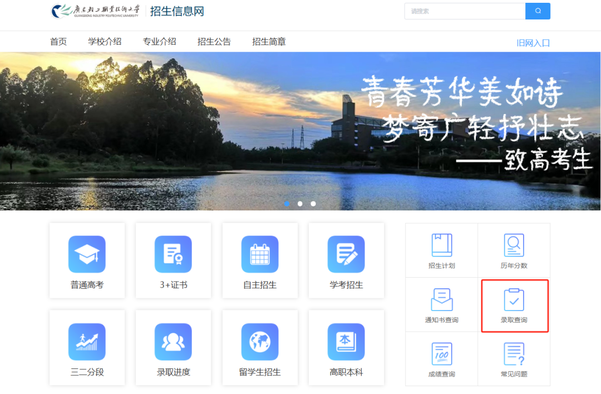Follow the 旧网入口 link
This screenshot has height=394, width=601.
[533, 43]
